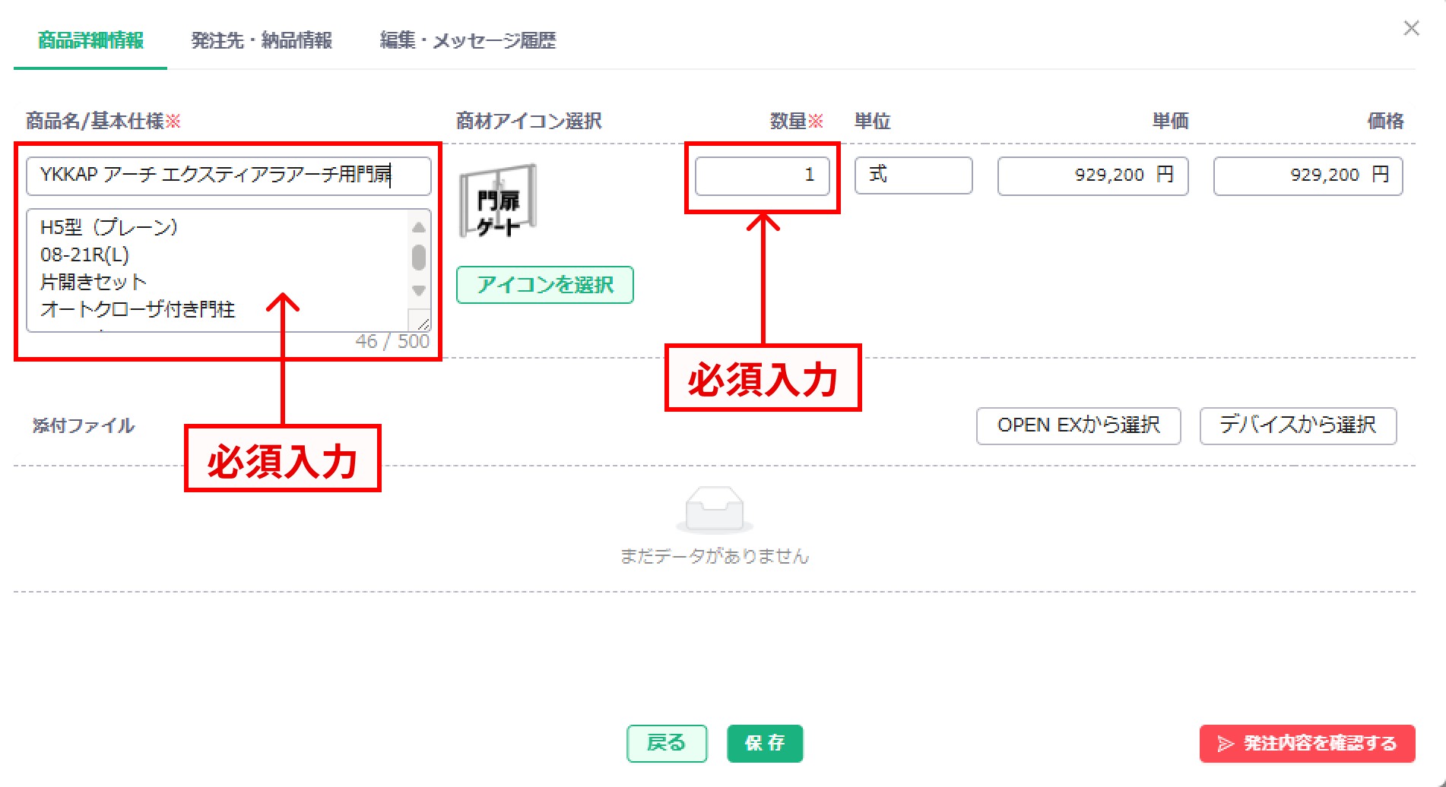
Task: Click the 数量 column label
Action: [788, 121]
